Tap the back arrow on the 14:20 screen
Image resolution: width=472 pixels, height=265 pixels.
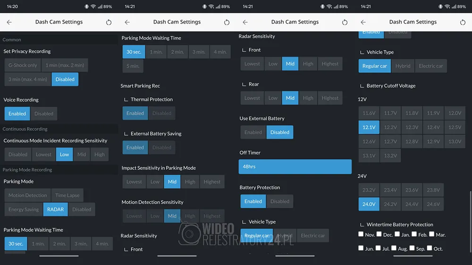pos(9,22)
